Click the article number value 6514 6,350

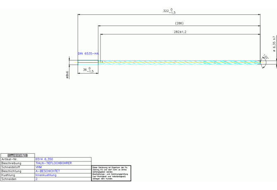[44, 159]
